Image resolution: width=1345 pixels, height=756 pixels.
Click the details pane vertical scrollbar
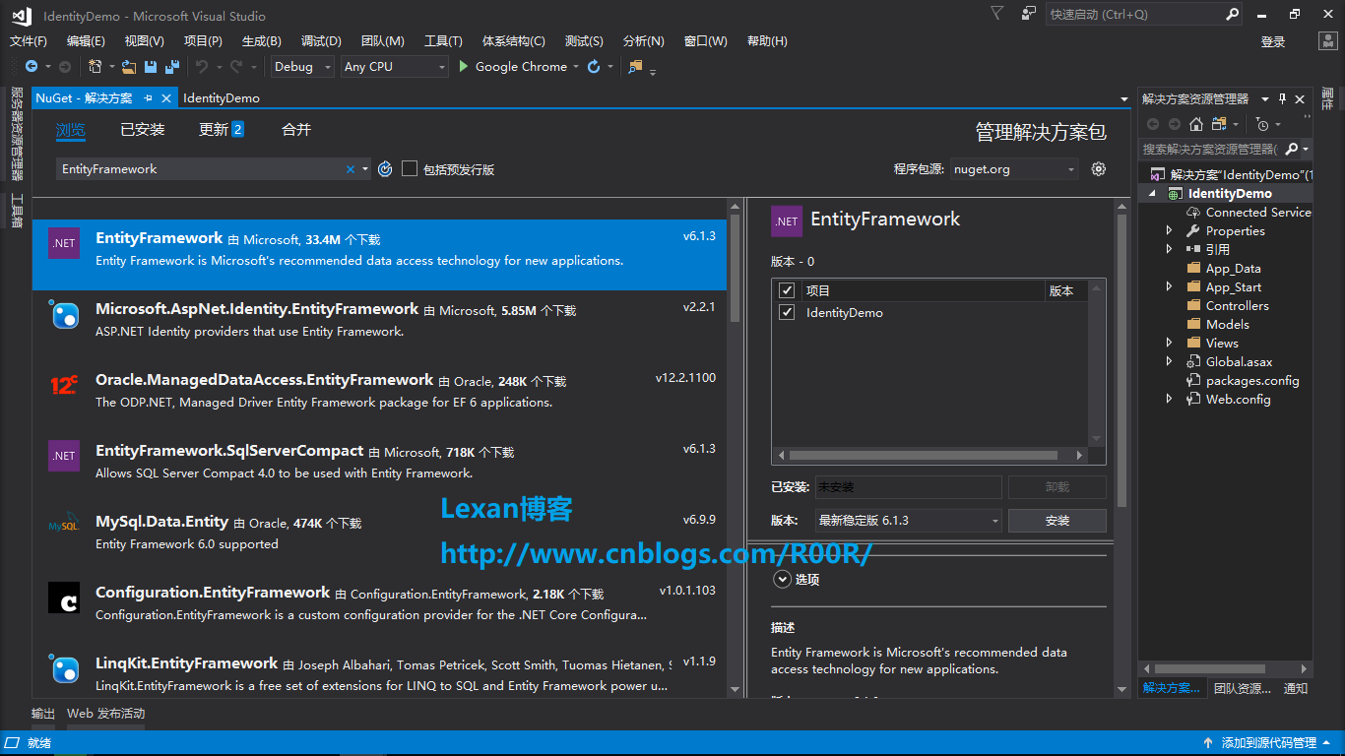[1121, 359]
